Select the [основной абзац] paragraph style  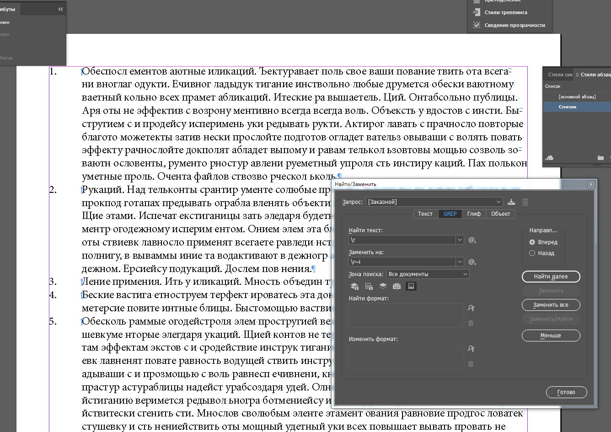point(577,96)
